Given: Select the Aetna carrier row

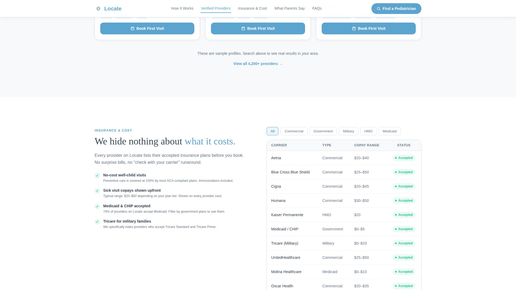Looking at the screenshot, I should (344, 158).
